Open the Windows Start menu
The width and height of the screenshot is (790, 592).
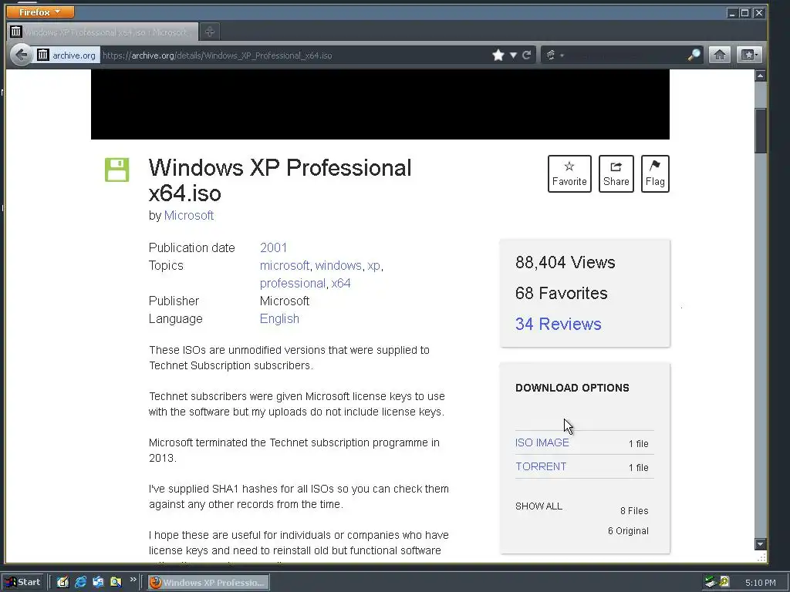coord(23,582)
